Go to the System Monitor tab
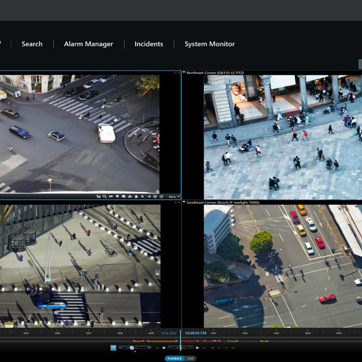Image resolution: width=362 pixels, height=362 pixels. pyautogui.click(x=210, y=44)
